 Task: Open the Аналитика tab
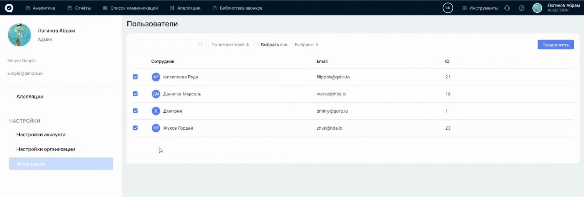pyautogui.click(x=40, y=8)
